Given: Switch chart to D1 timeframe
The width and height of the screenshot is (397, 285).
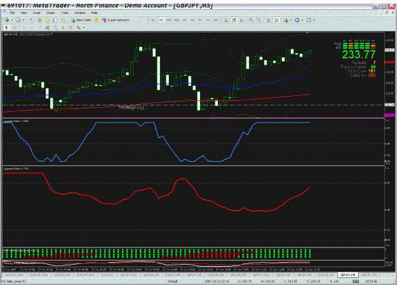Looking at the screenshot, I should pyautogui.click(x=200, y=20).
